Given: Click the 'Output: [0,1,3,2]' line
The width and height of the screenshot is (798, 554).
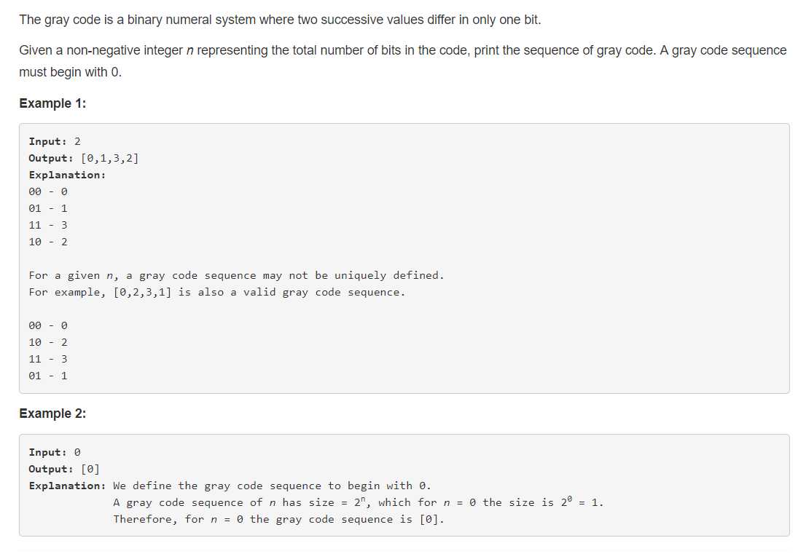Looking at the screenshot, I should click(x=83, y=158).
